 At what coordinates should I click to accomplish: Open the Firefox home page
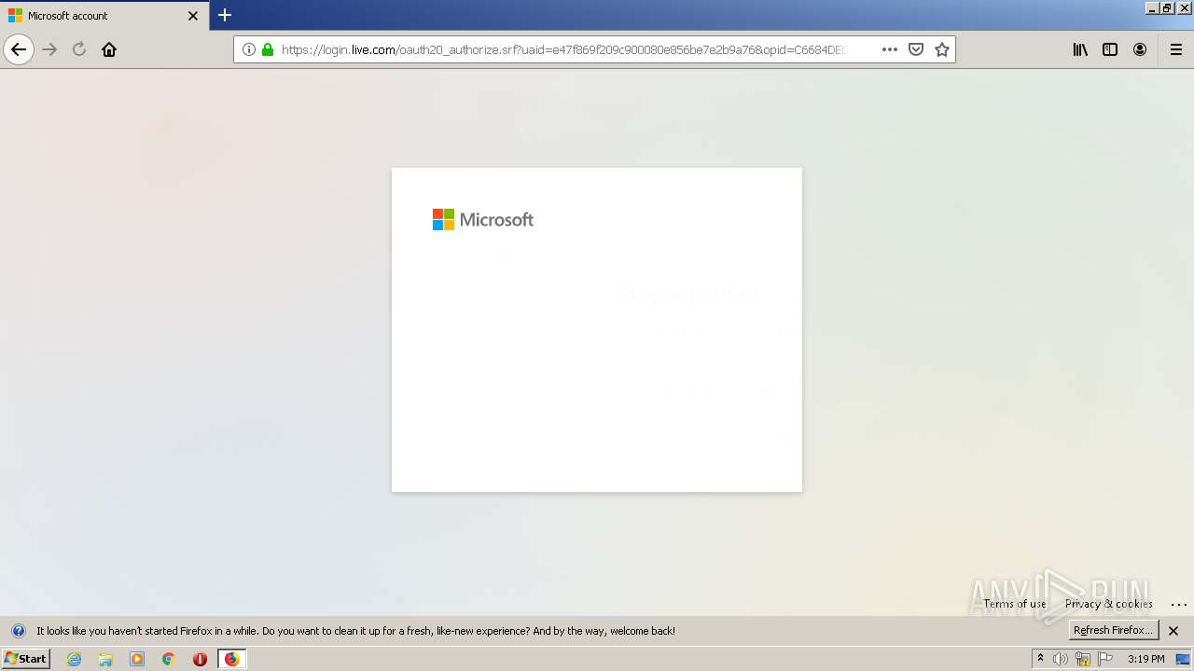coord(109,49)
